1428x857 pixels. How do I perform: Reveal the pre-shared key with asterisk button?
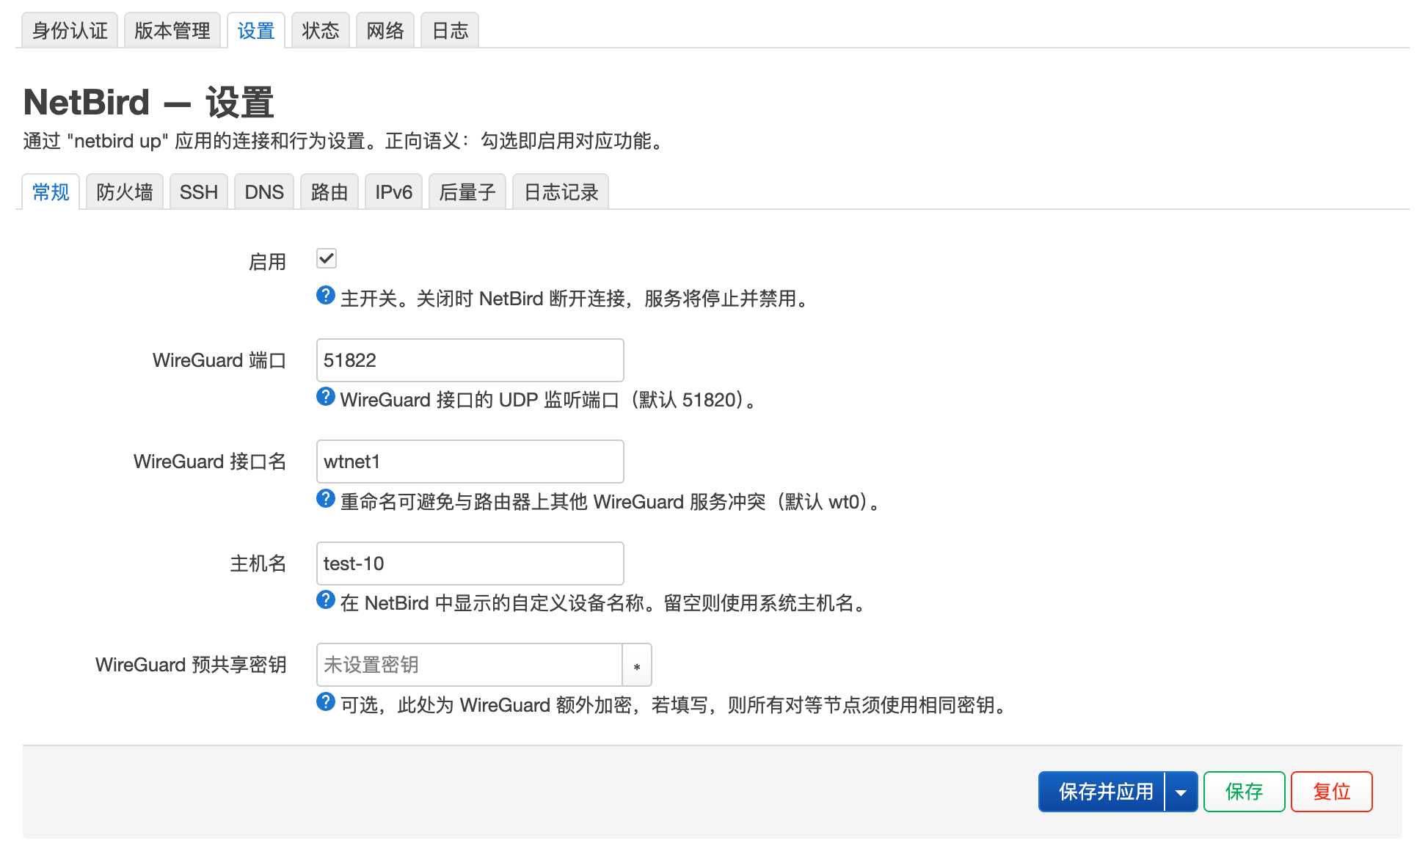(x=637, y=665)
